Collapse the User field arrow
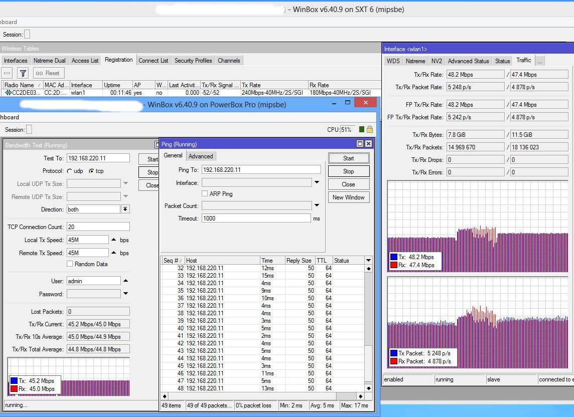This screenshot has width=574, height=417. 125,281
